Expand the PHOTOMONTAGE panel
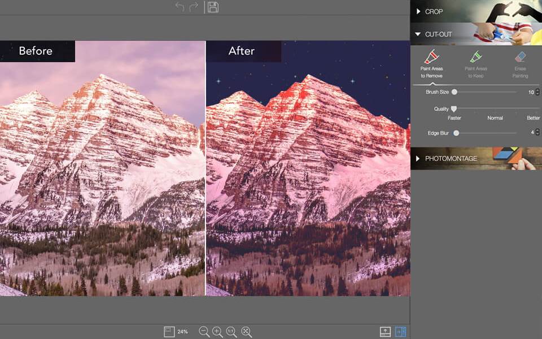 pyautogui.click(x=451, y=159)
